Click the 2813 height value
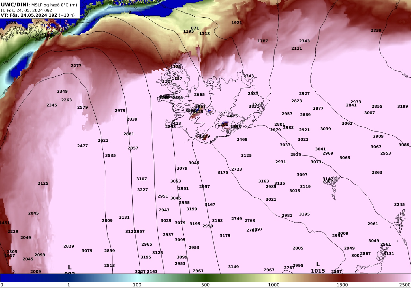The width and height of the screenshot is (411, 288). pyautogui.click(x=109, y=266)
